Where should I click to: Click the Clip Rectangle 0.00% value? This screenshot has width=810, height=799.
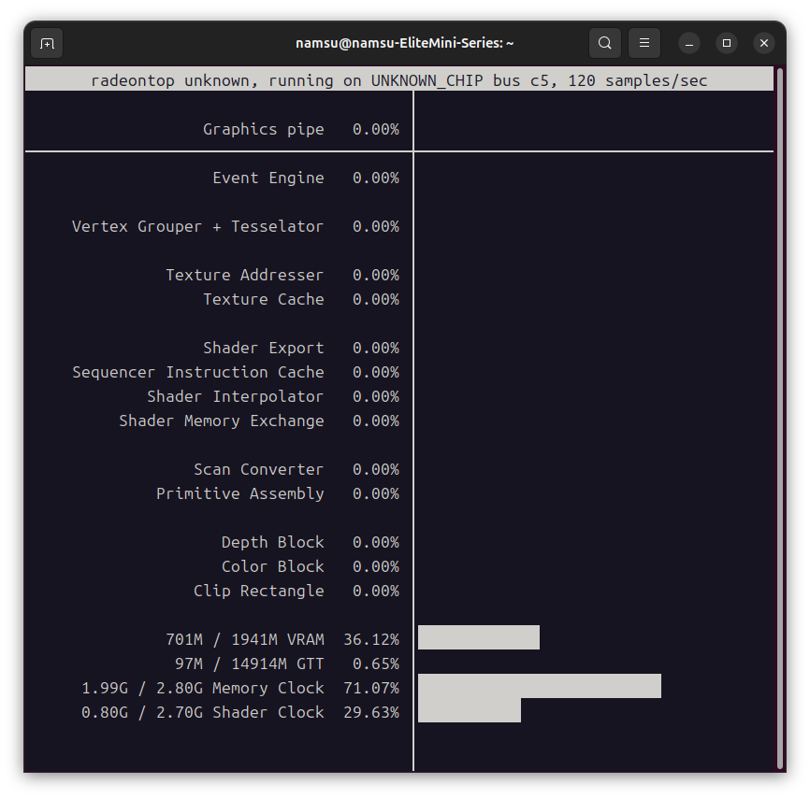pyautogui.click(x=376, y=591)
